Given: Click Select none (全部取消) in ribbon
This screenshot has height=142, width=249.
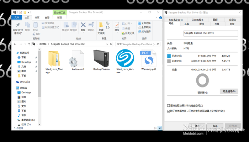Looking at the screenshot, I should (x=144, y=27).
